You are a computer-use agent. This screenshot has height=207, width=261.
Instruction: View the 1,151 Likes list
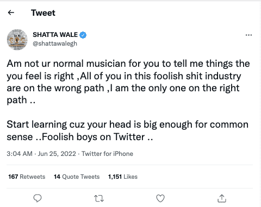(123, 177)
